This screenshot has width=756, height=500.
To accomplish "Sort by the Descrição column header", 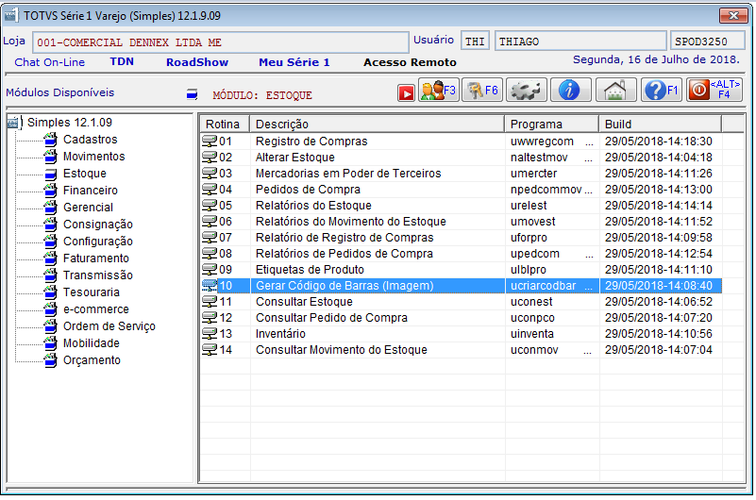I will [377, 124].
